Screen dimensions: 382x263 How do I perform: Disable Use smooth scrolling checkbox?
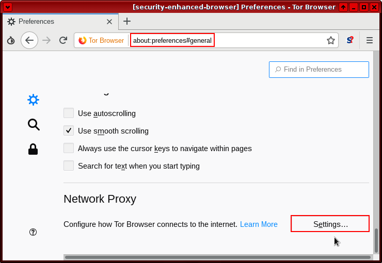click(x=69, y=131)
